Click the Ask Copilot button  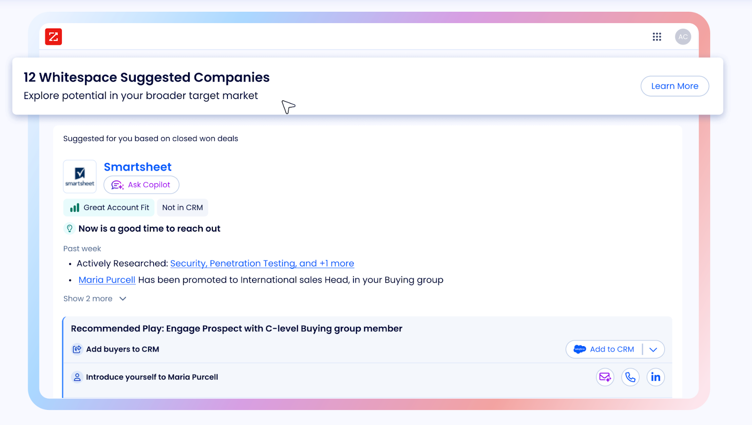141,185
